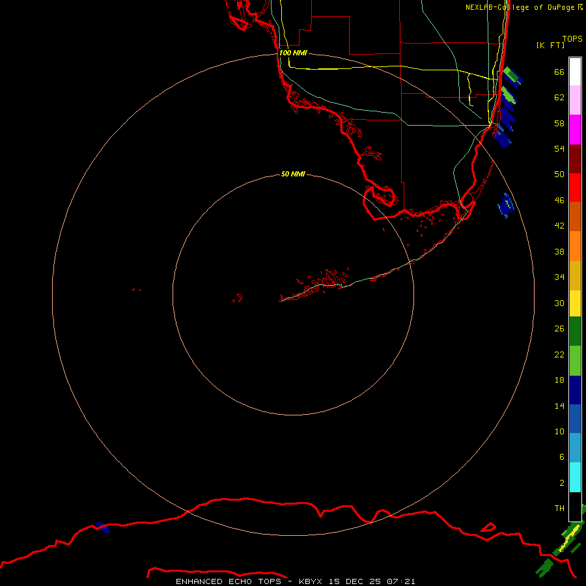The image size is (586, 586).
Task: Pick the navy blue legend swatch
Action: click(575, 390)
